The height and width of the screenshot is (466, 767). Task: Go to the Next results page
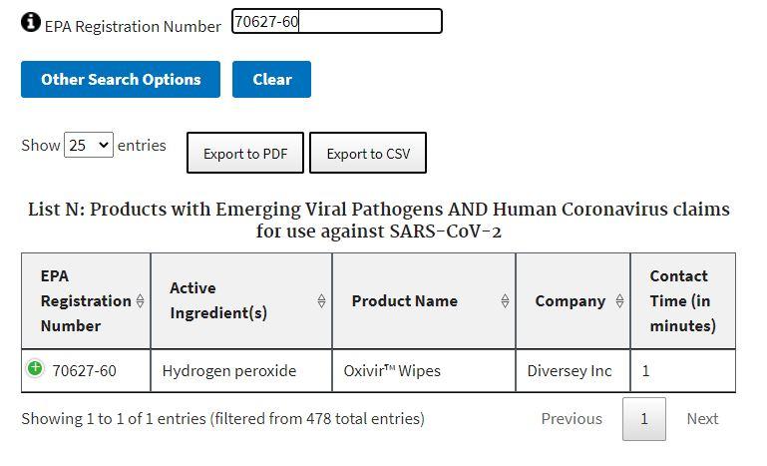(702, 419)
